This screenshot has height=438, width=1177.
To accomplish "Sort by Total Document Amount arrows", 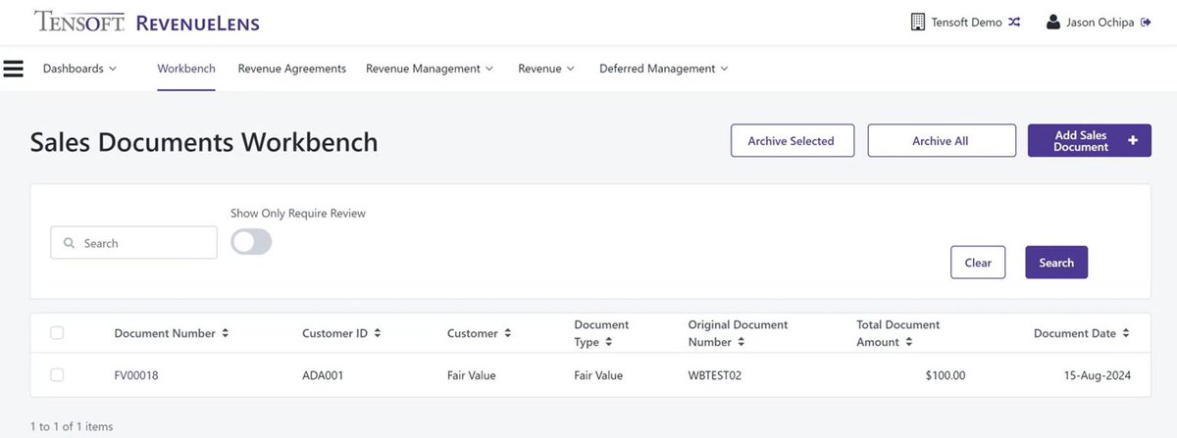I will pyautogui.click(x=909, y=342).
